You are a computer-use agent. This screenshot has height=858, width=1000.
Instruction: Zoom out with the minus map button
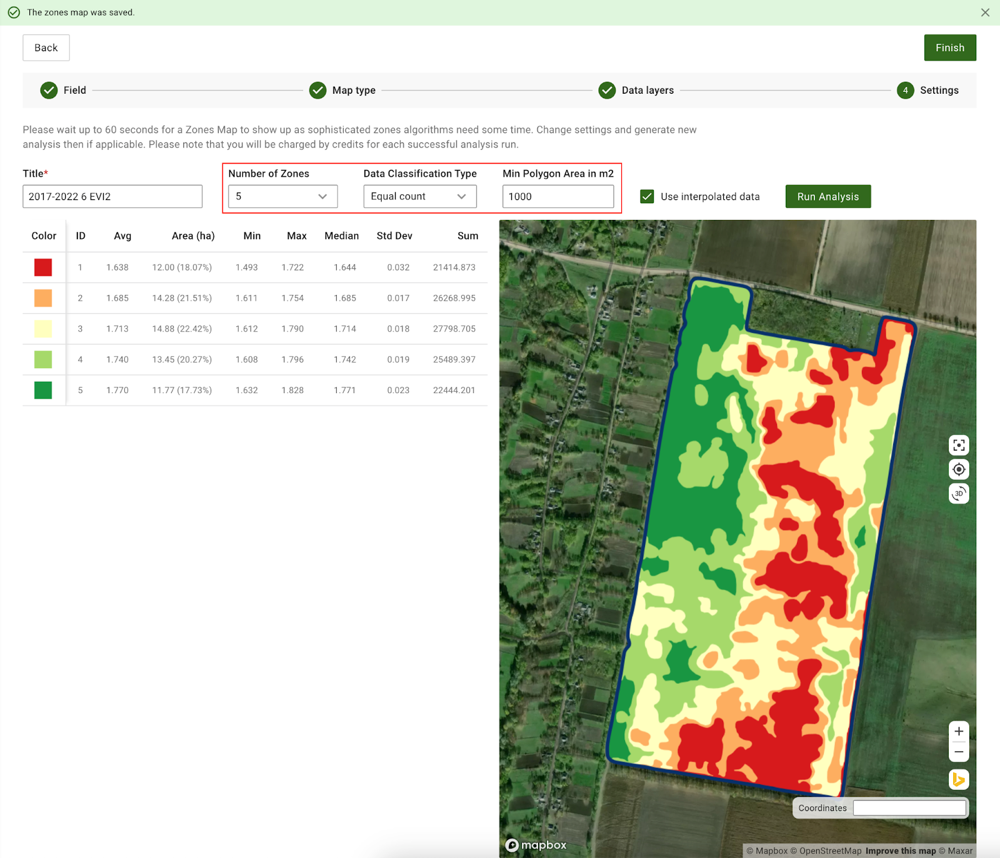click(959, 752)
